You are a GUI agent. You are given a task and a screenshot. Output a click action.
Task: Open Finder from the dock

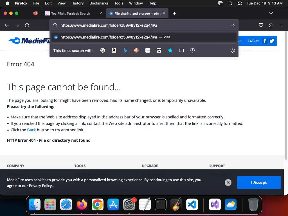point(35,204)
